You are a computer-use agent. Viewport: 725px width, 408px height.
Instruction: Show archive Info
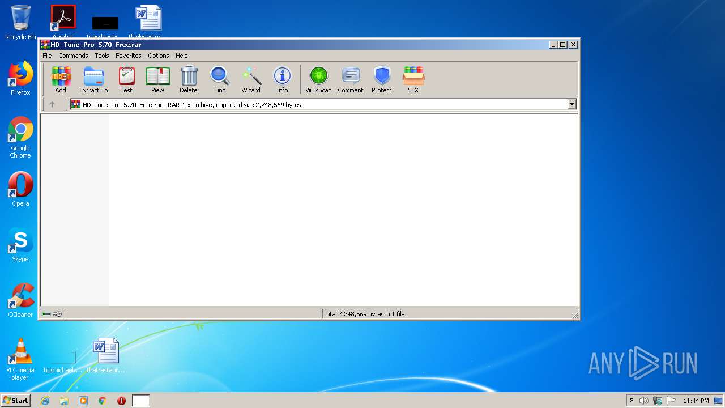click(x=282, y=79)
